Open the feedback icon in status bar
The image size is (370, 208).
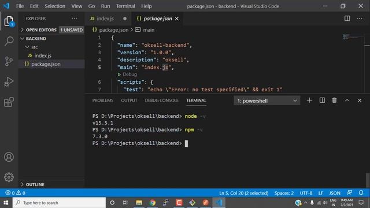[x=349, y=192]
